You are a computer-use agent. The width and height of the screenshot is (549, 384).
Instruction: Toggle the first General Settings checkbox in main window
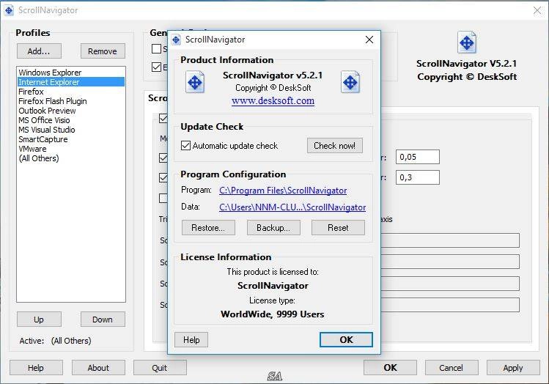(x=157, y=48)
